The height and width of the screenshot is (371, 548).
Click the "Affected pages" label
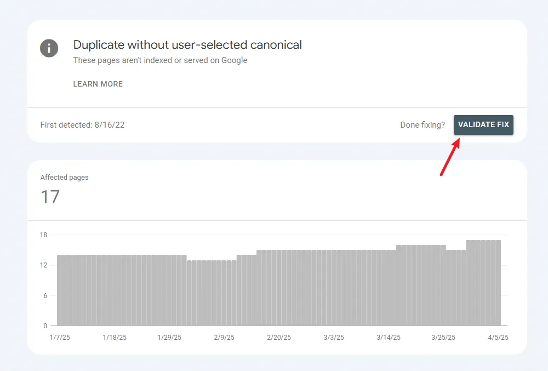(64, 177)
